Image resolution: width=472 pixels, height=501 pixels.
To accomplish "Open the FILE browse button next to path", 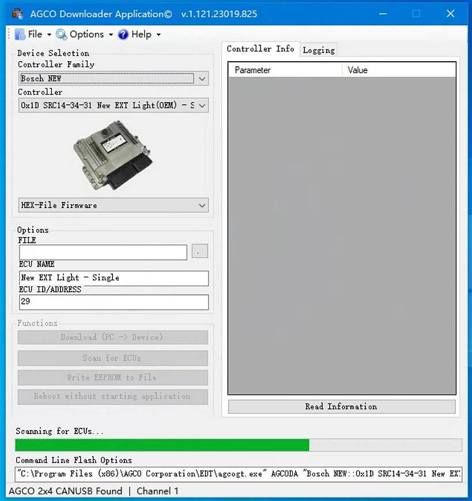I will coord(199,251).
